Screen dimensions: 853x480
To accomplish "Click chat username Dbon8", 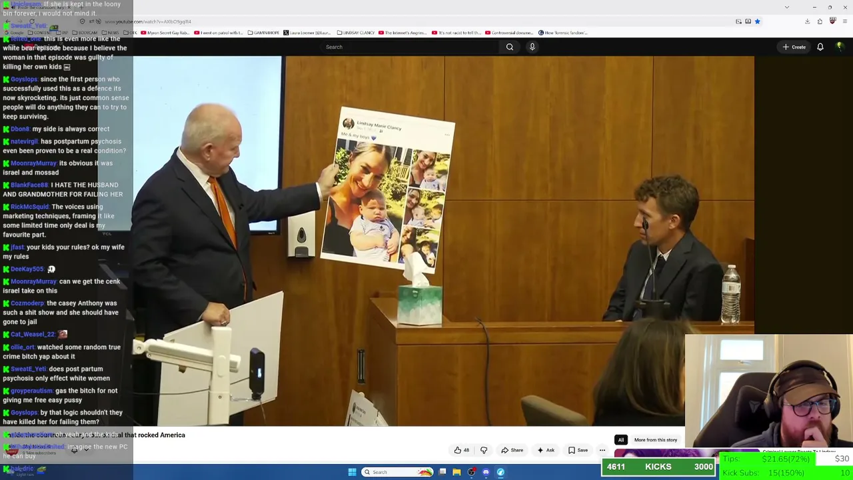I will [20, 129].
